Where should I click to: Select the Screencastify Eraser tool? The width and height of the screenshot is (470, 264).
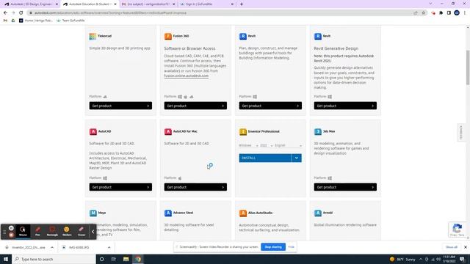[x=82, y=232]
